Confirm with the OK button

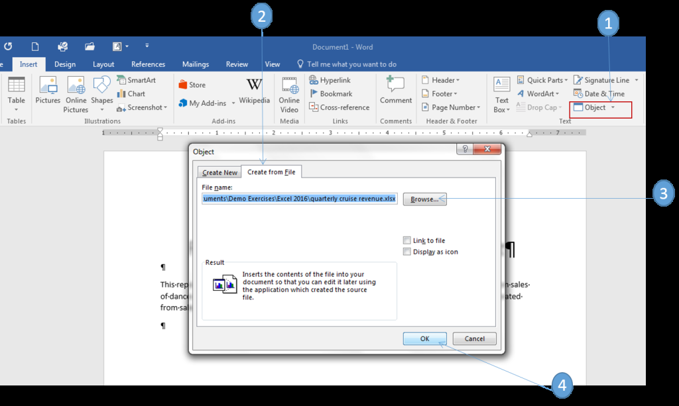point(424,338)
